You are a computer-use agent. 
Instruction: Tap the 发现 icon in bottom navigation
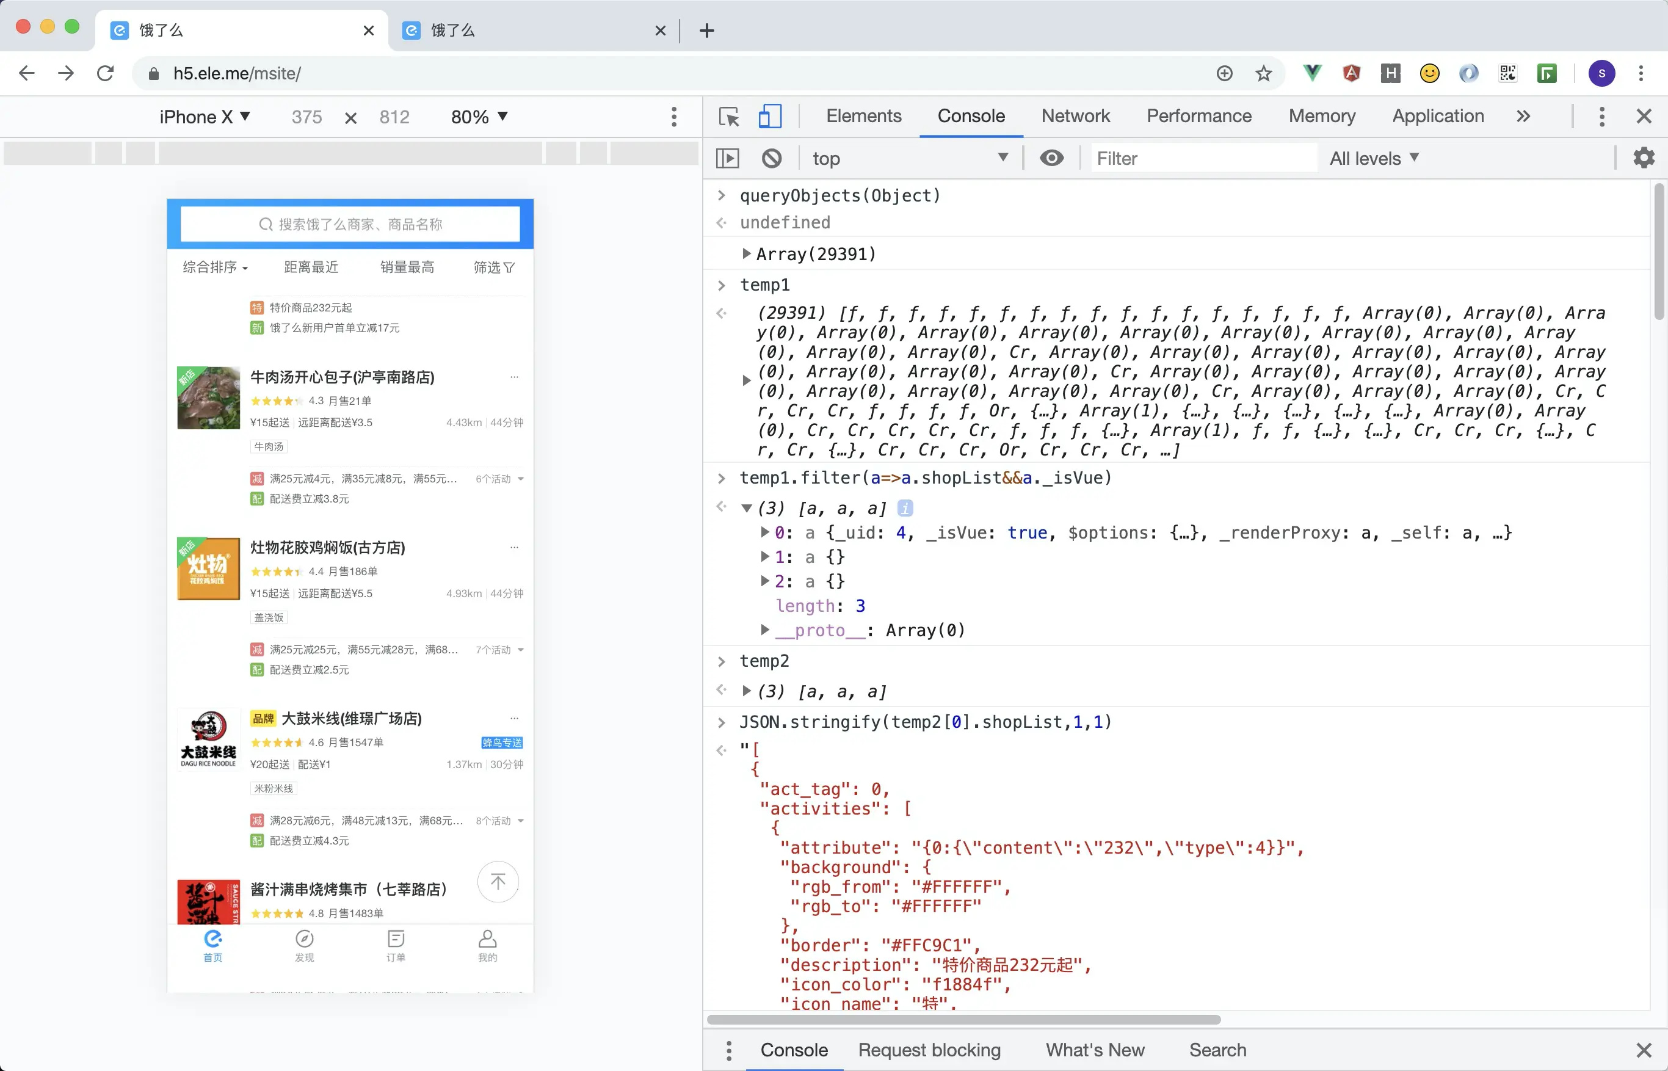click(305, 946)
